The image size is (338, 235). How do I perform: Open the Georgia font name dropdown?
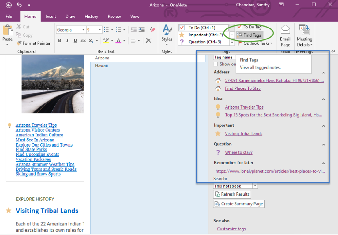(83, 30)
